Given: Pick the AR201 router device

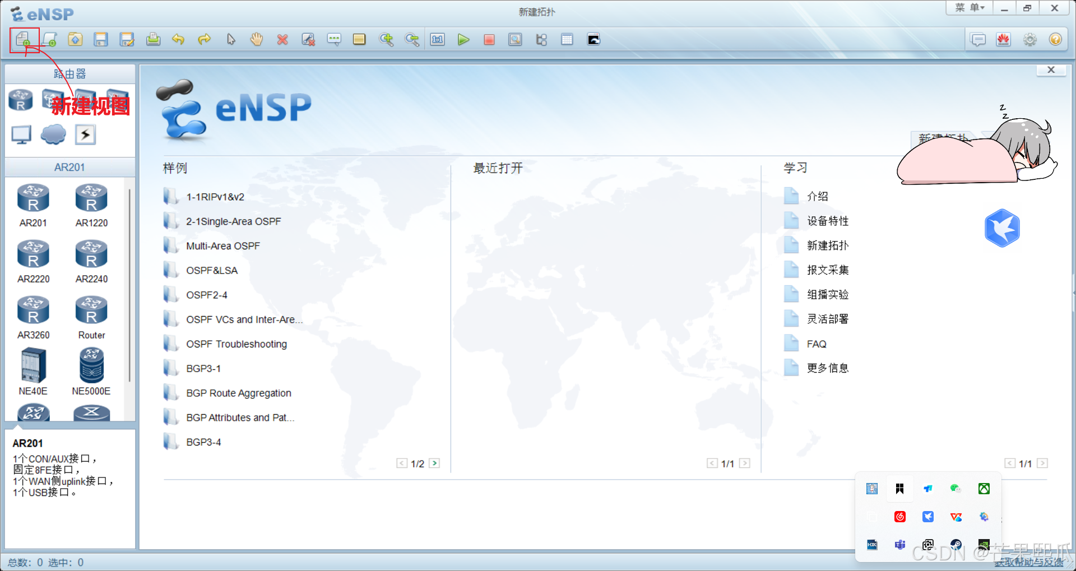Looking at the screenshot, I should tap(33, 205).
